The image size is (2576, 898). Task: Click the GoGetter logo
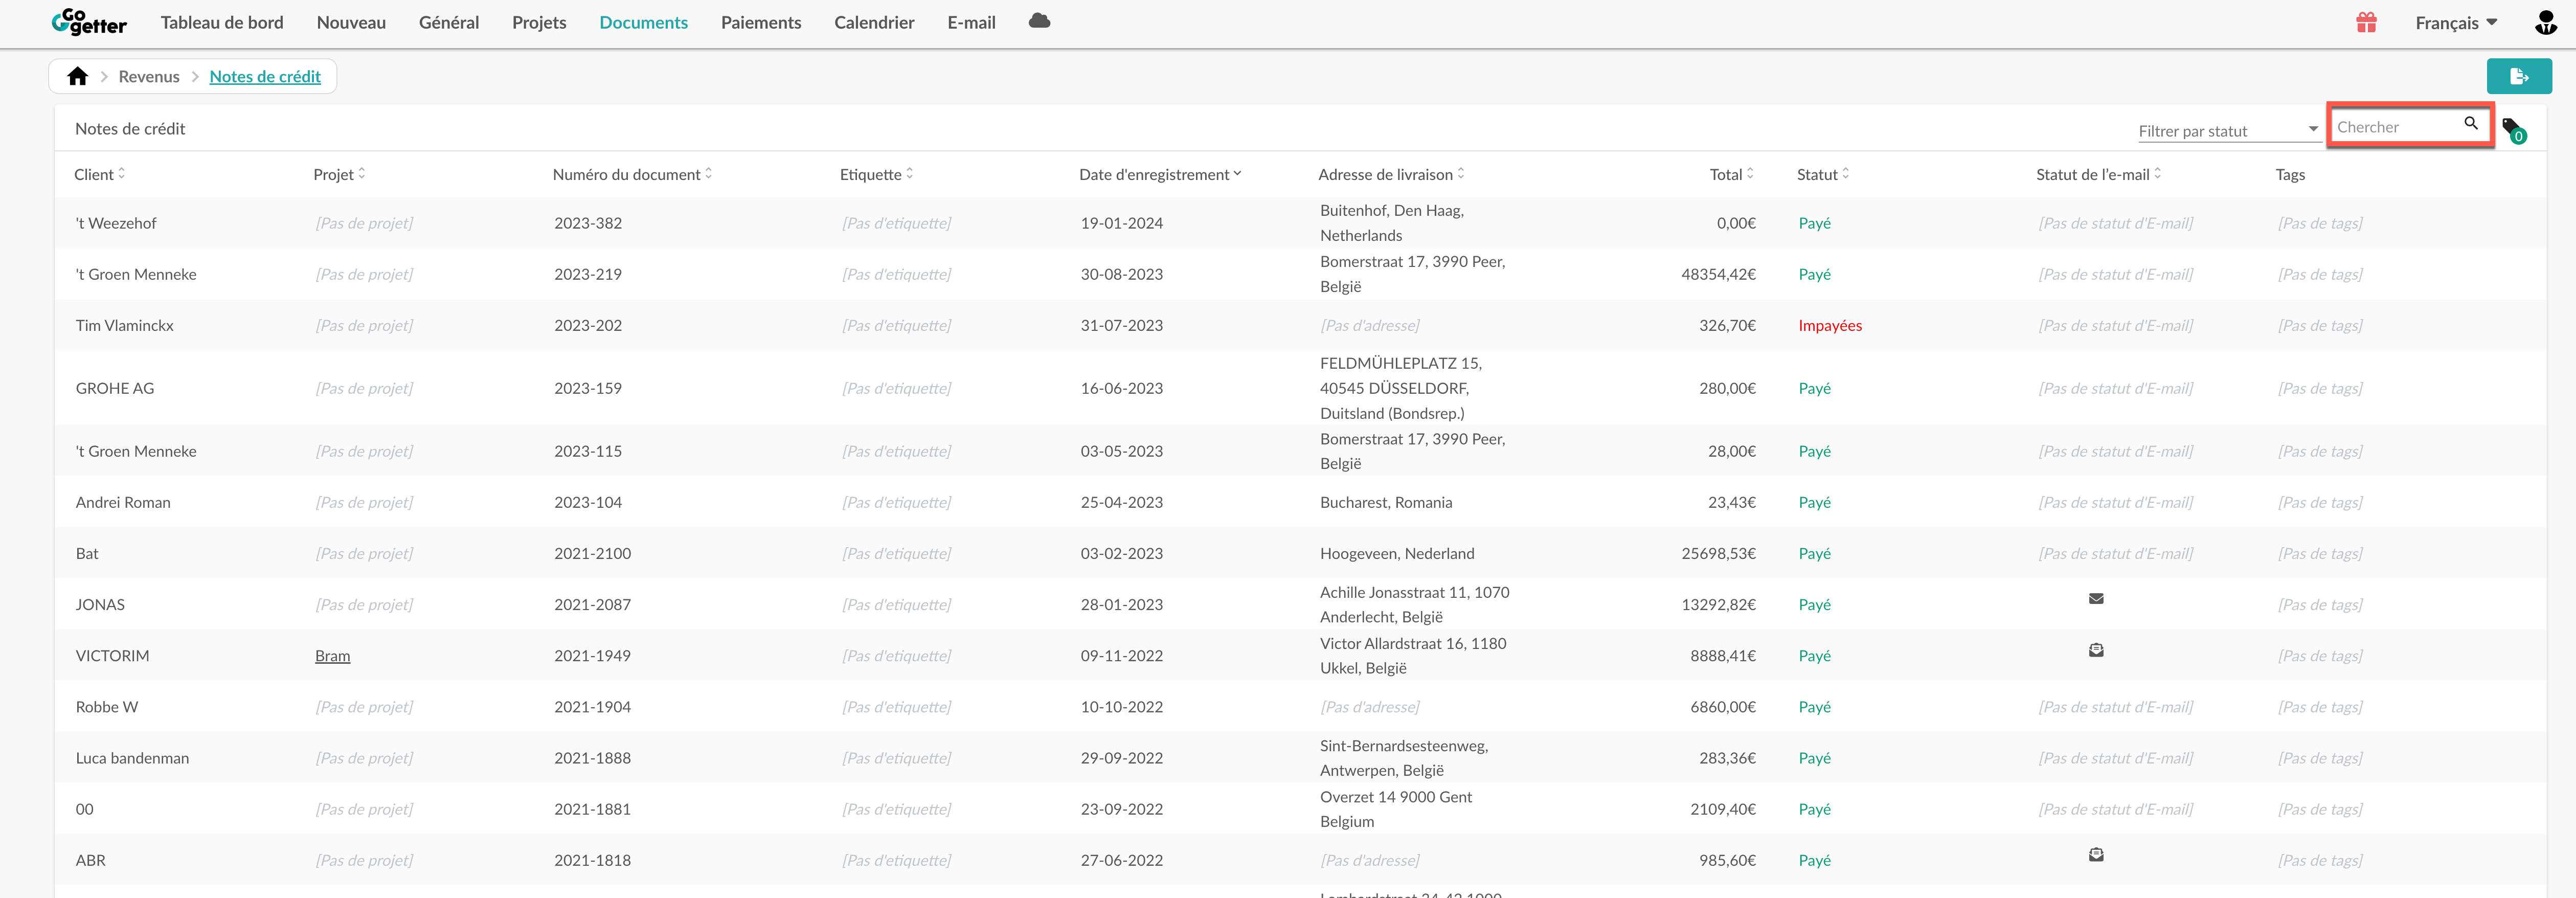click(x=89, y=22)
